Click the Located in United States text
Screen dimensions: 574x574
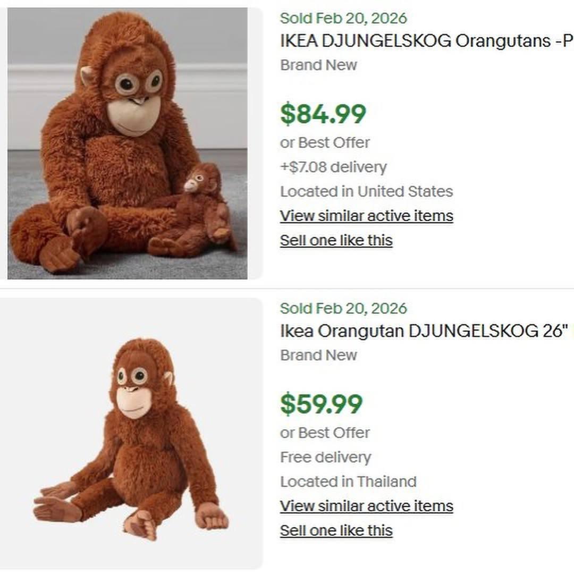click(367, 191)
